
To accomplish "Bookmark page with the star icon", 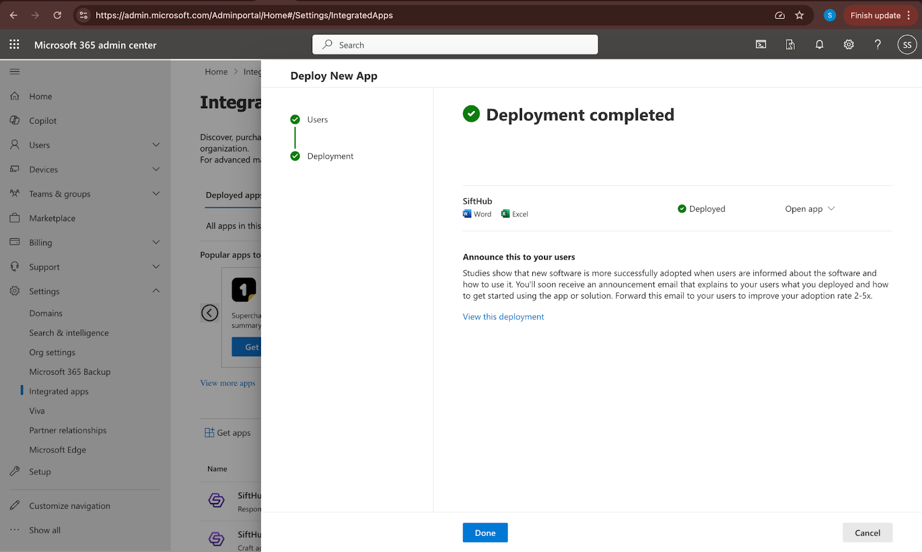I will 799,16.
